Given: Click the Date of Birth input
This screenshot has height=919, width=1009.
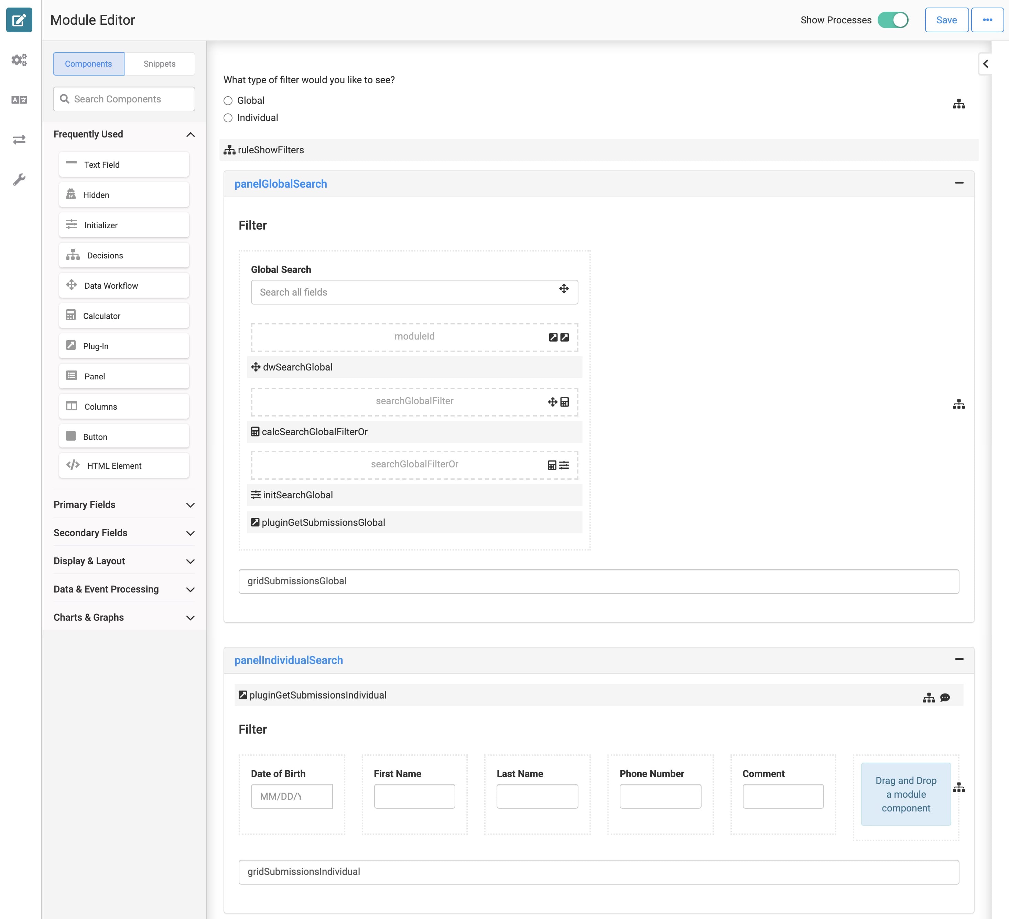Looking at the screenshot, I should pos(292,796).
